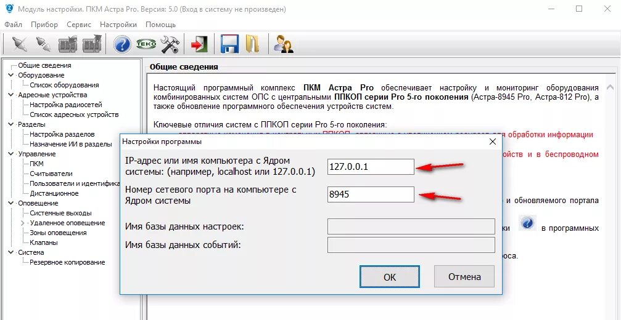Select Список адресных устройств tree item

click(x=74, y=114)
